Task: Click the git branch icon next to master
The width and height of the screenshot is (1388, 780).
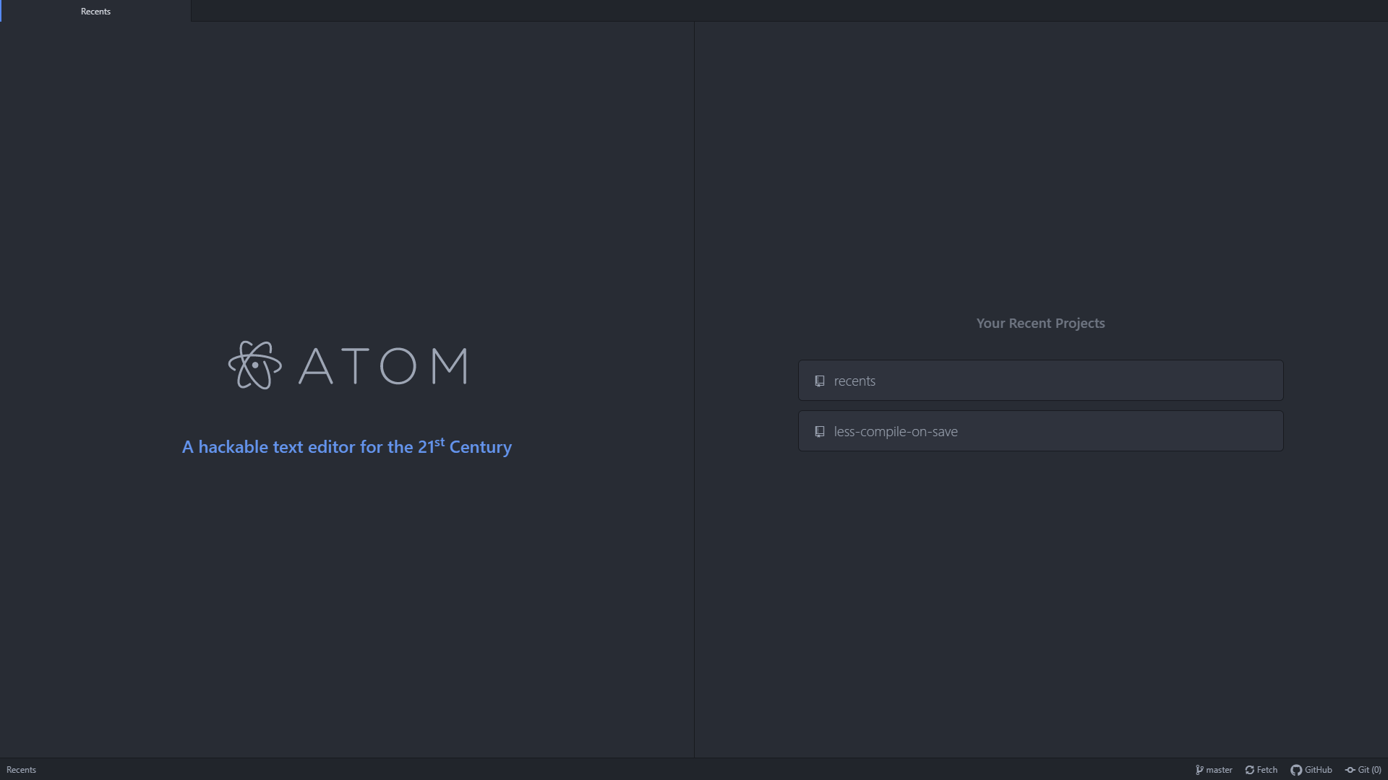Action: pos(1199,770)
